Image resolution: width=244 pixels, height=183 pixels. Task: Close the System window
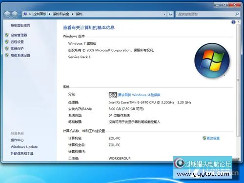tap(235, 5)
